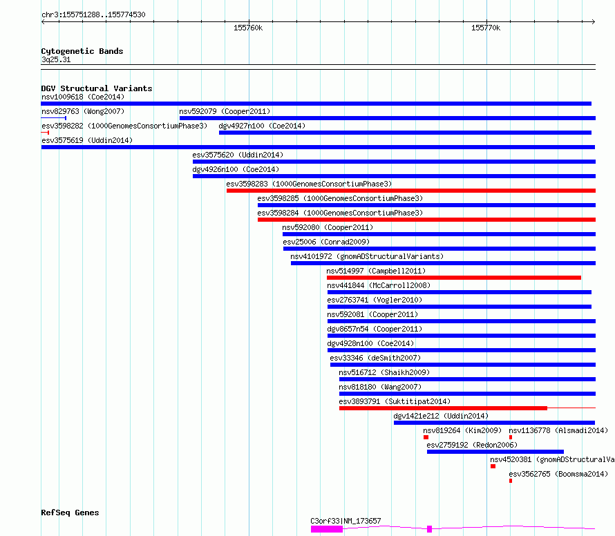Select nsv4101972 (gnomADStructuralVariants) label
The height and width of the screenshot is (536, 615).
tap(367, 256)
